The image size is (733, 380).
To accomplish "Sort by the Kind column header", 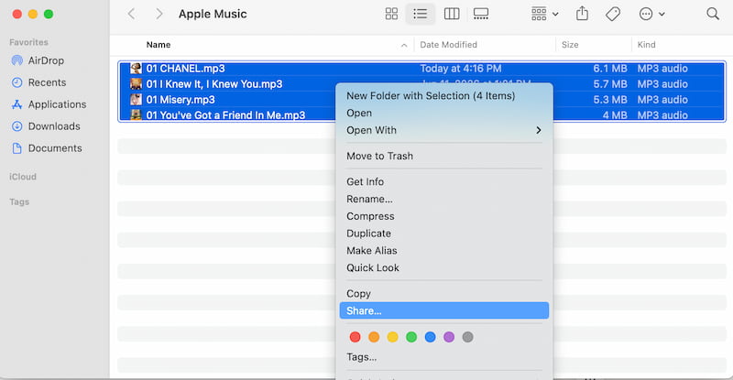I will 646,45.
